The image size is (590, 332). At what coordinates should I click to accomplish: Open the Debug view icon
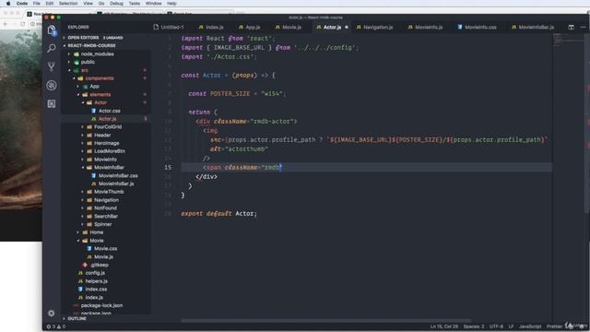52,85
